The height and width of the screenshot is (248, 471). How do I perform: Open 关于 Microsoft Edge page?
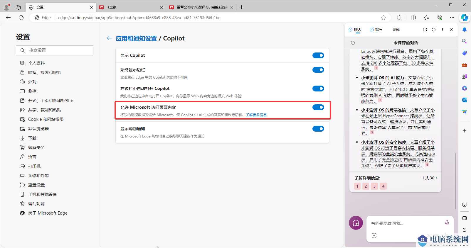(48, 213)
